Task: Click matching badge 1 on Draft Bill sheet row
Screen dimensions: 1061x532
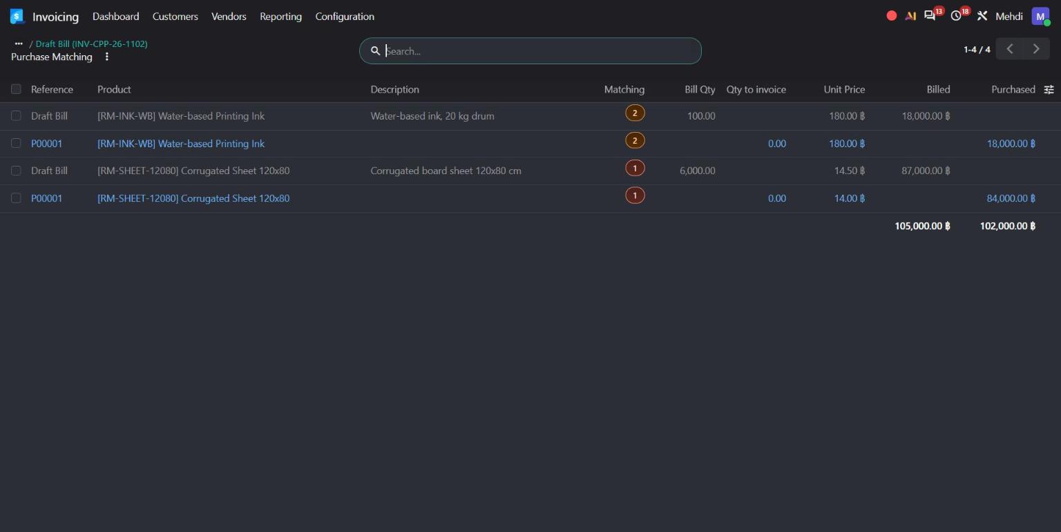Action: pos(635,169)
